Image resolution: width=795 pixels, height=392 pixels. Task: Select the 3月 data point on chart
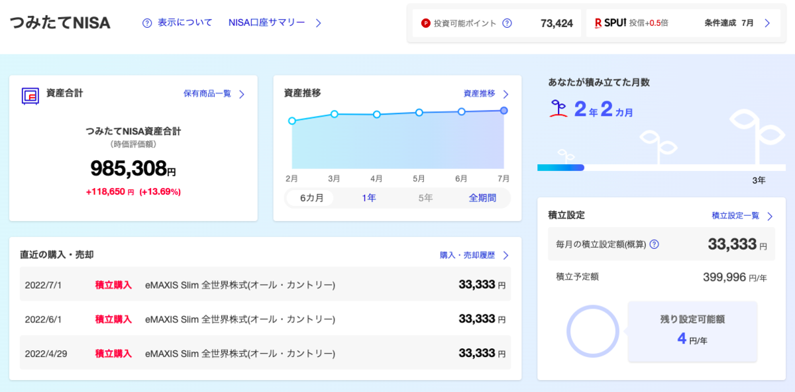click(x=334, y=115)
